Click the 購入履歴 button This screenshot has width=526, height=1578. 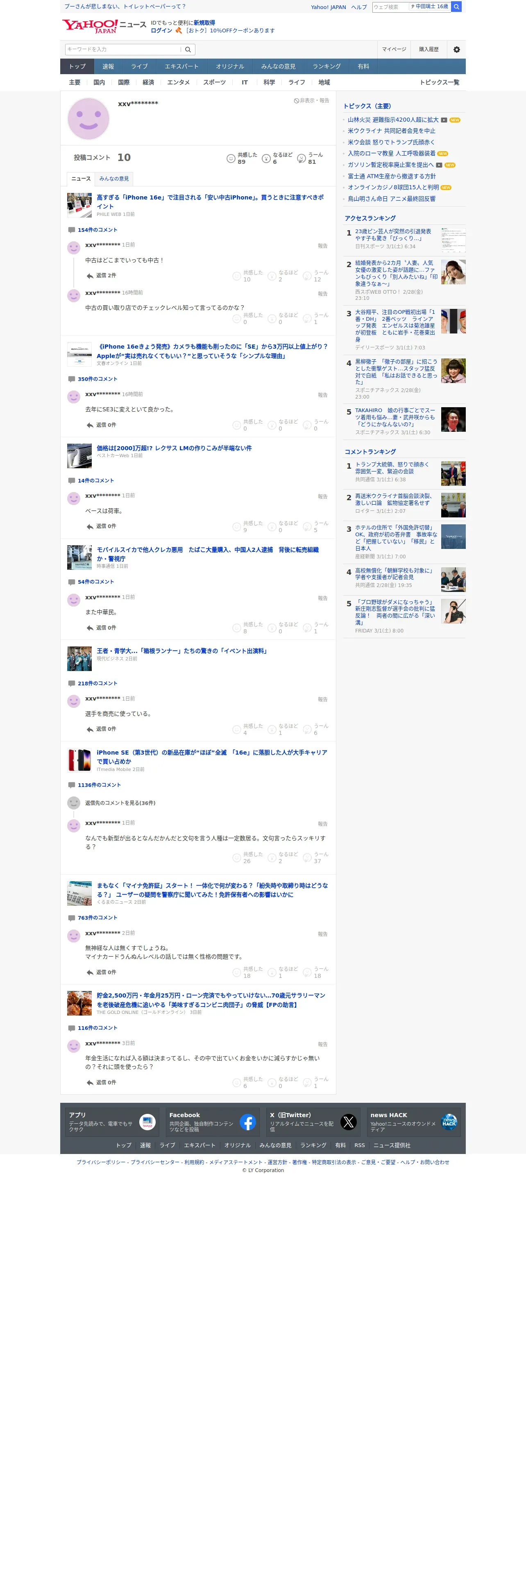(x=429, y=50)
